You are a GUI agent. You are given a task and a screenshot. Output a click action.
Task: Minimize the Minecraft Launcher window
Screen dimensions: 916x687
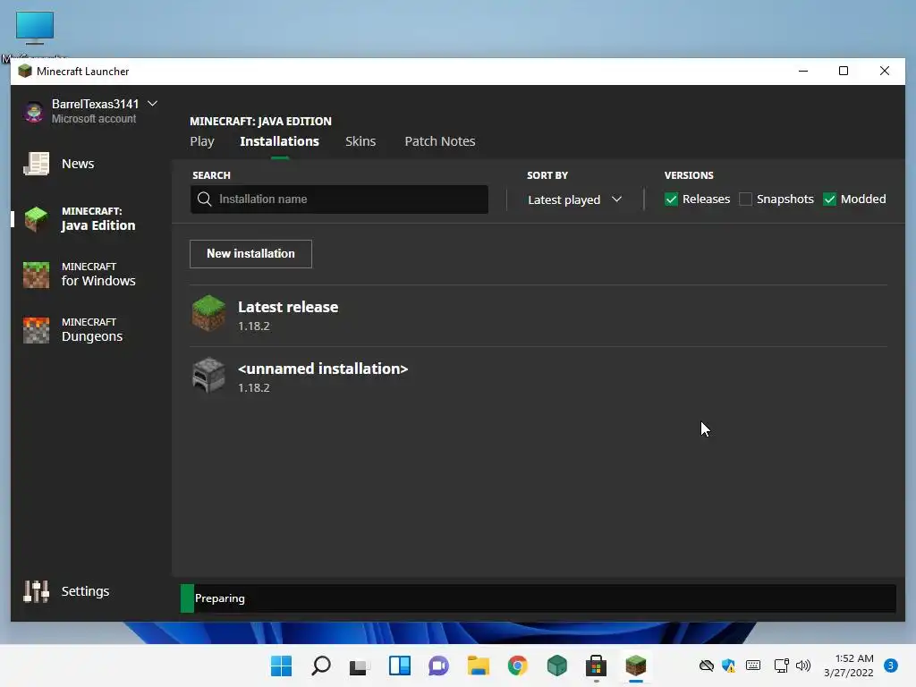click(803, 71)
